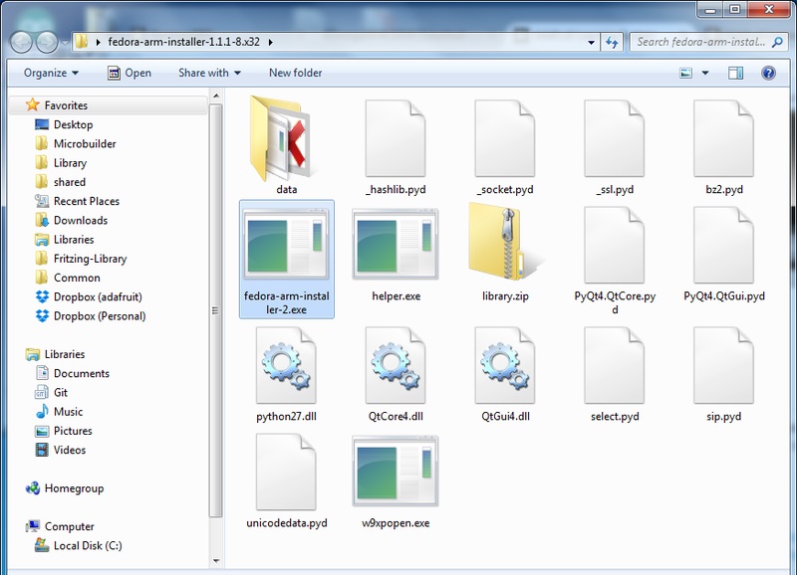Select the _ssl.pyd file icon
The height and width of the screenshot is (575, 797).
coord(614,138)
